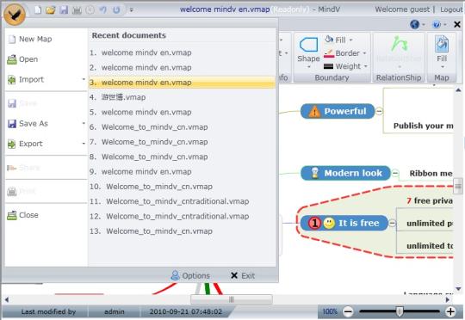This screenshot has height=320, width=465.
Task: Open the boundary Shape dropdown
Action: (x=308, y=52)
